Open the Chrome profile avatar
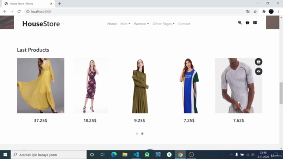This screenshot has width=283, height=159. [271, 11]
